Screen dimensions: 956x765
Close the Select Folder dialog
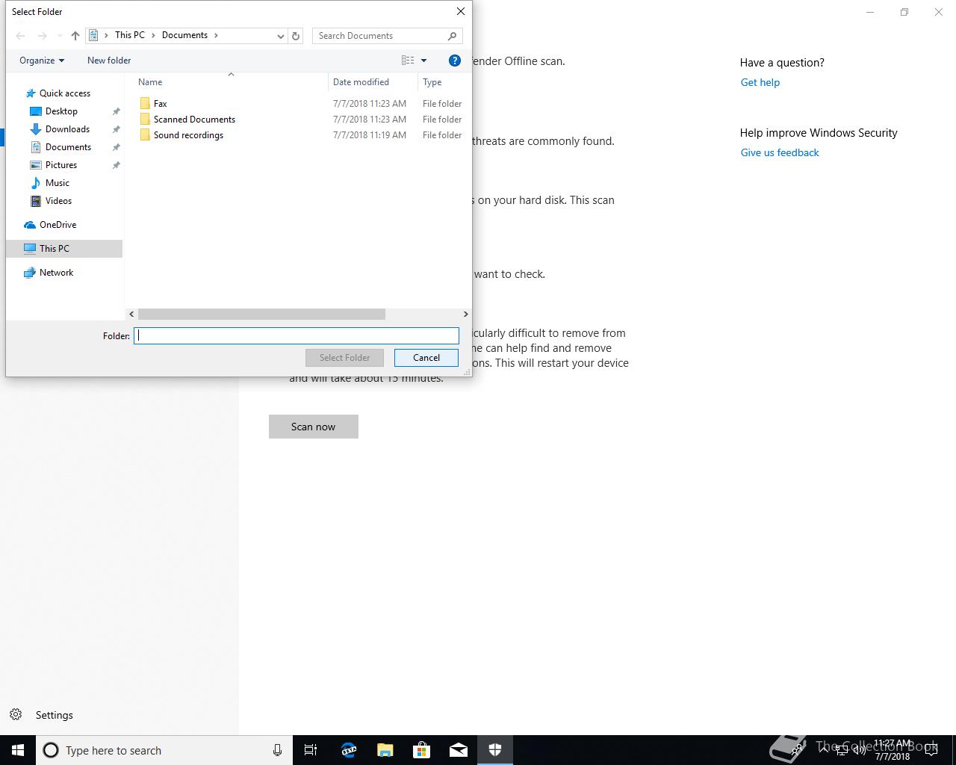pyautogui.click(x=461, y=11)
